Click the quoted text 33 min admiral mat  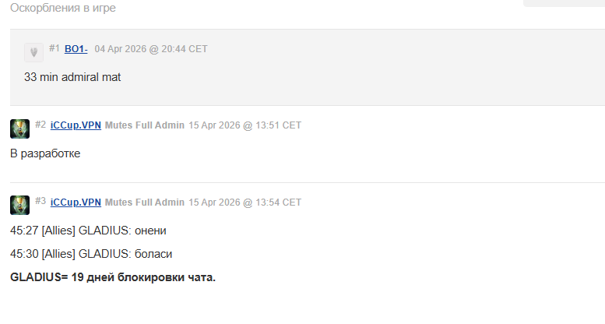coord(72,77)
